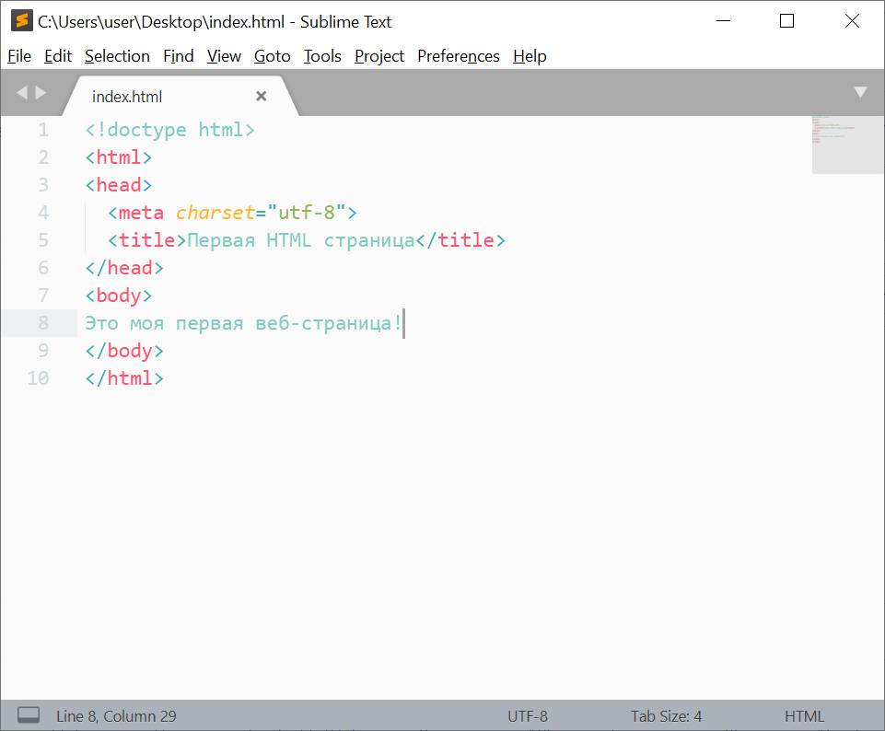The height and width of the screenshot is (731, 885).
Task: Click the previous tab left arrow
Action: point(22,92)
